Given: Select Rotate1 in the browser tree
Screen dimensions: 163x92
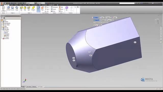Looking at the screenshot, I should 7,34.
